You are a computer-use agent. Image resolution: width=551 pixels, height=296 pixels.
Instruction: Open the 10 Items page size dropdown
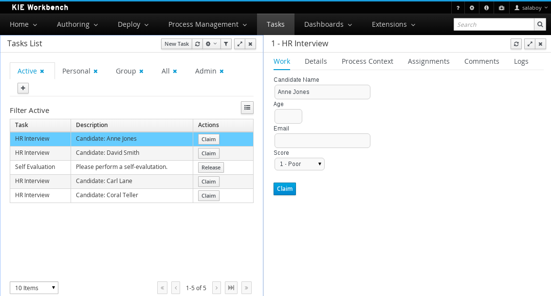pos(34,288)
